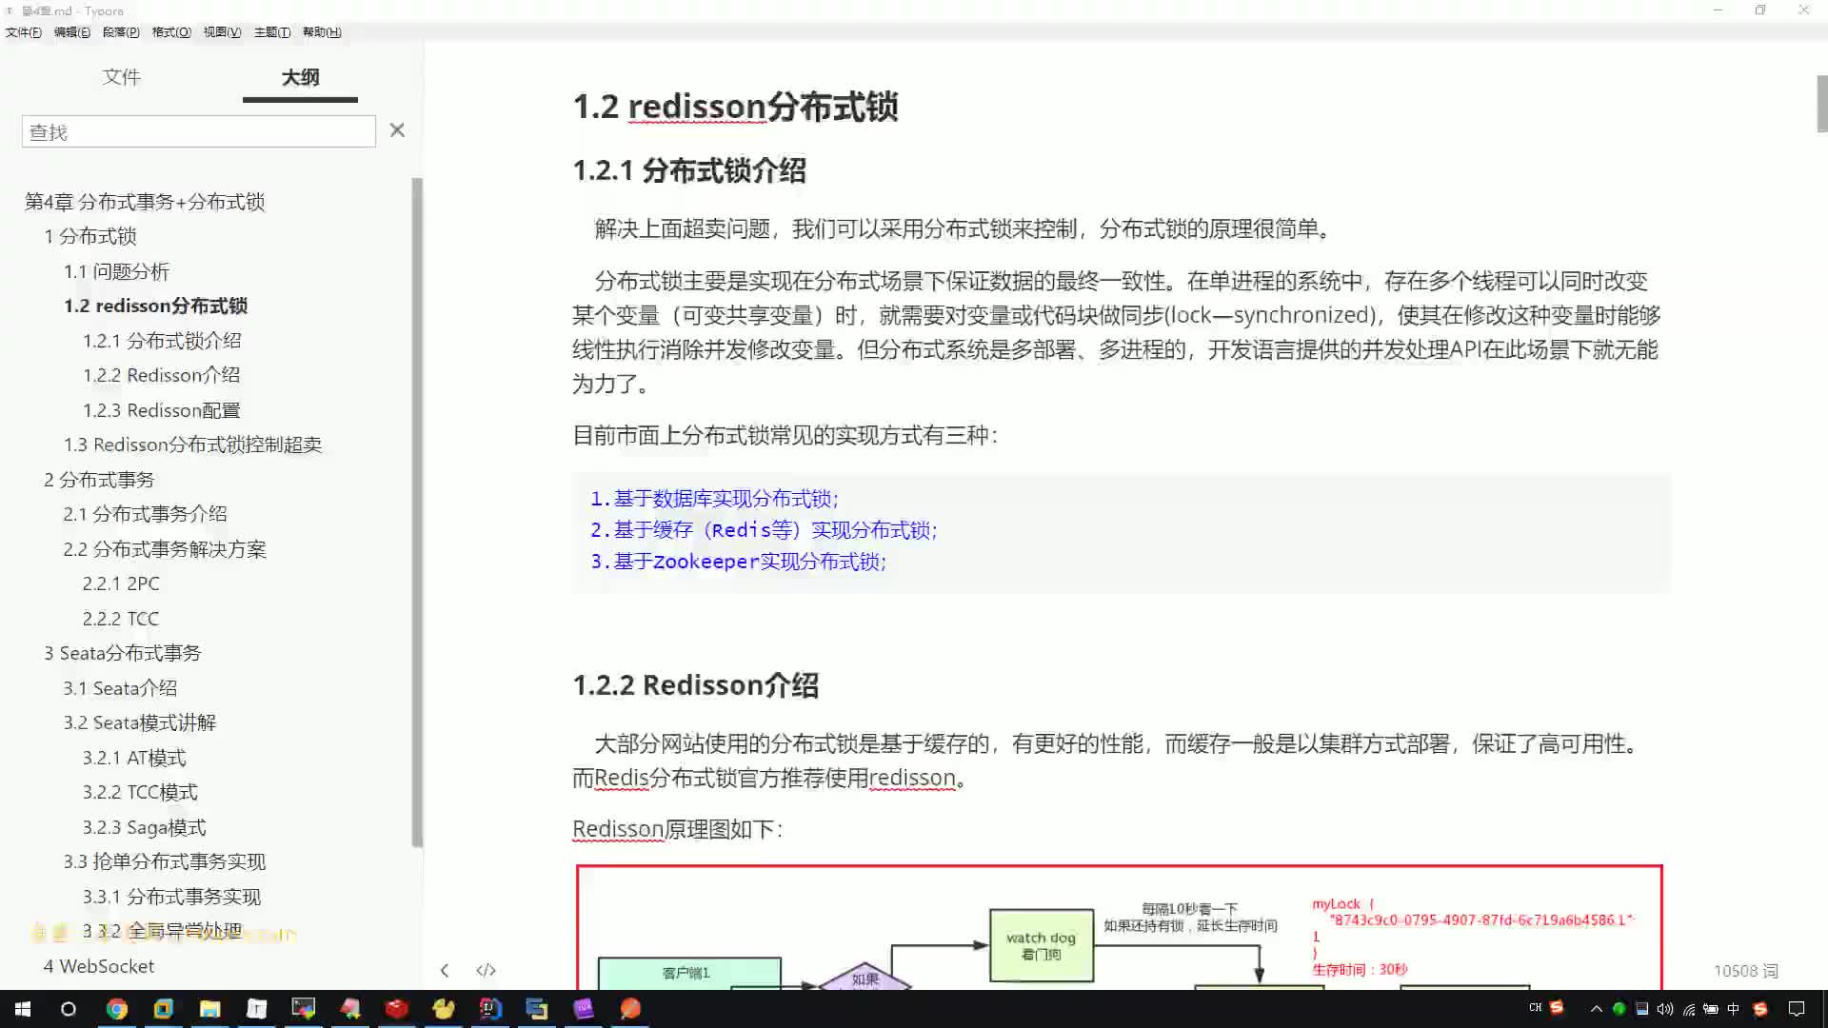Open the 视图 menu

coord(222,32)
